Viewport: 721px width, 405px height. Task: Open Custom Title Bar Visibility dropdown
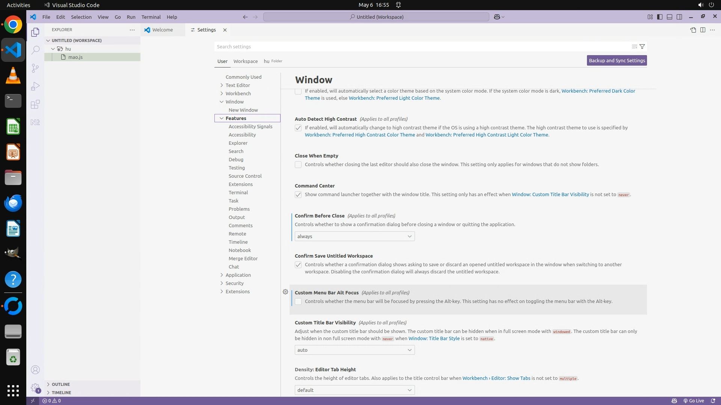354,350
